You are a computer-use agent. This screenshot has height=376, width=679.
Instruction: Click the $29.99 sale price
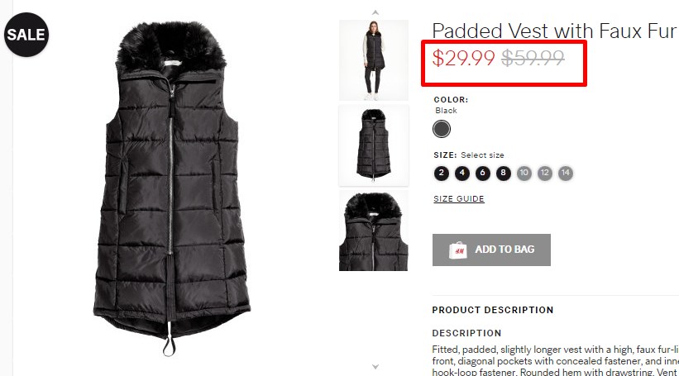(x=463, y=58)
